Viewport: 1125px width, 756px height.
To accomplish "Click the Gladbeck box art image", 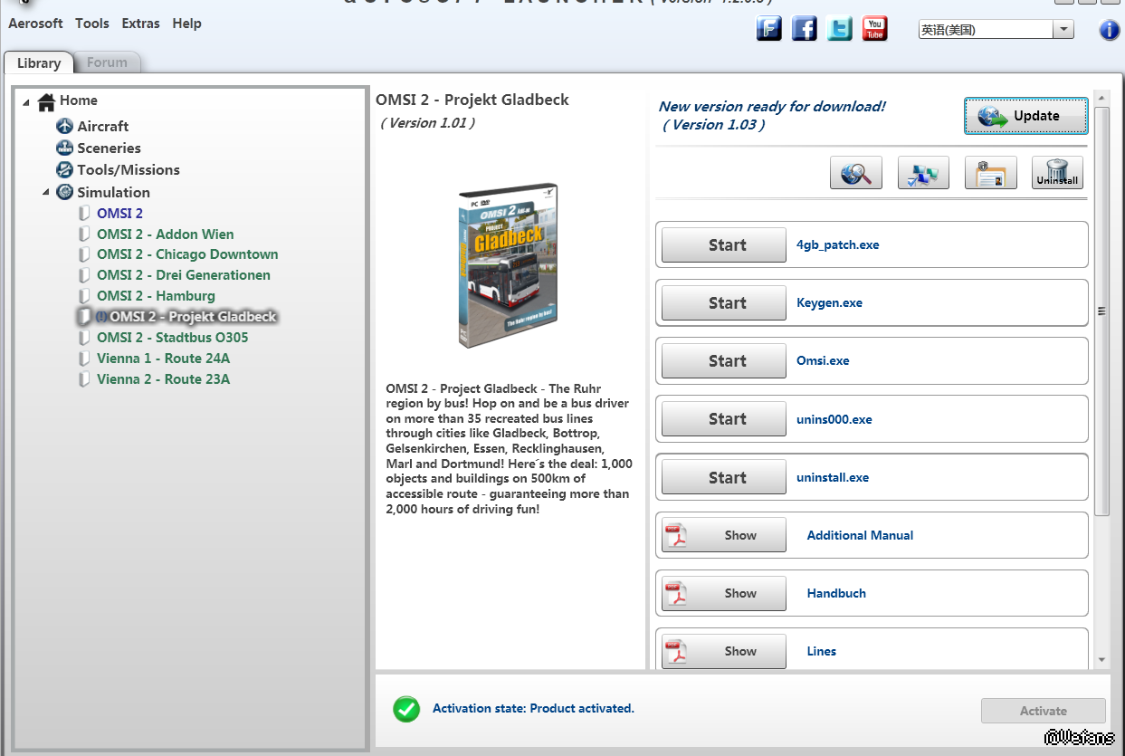I will coord(508,265).
